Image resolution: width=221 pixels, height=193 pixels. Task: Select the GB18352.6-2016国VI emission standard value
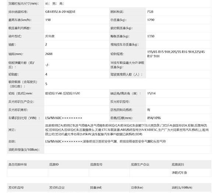point(60,12)
